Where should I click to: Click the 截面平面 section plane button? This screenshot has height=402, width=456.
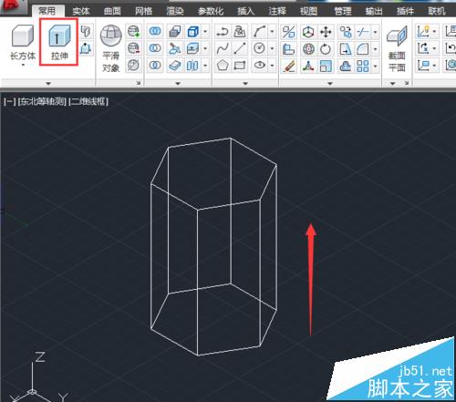click(397, 48)
